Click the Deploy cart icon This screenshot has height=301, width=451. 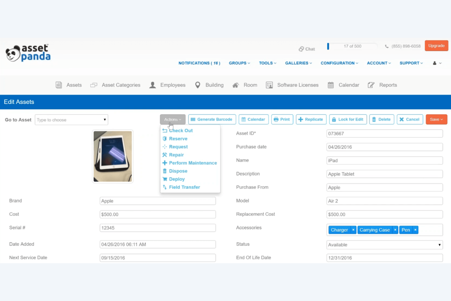[165, 179]
